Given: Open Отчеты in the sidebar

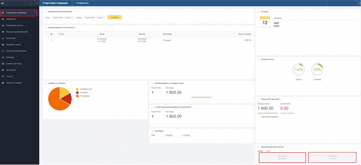Looking at the screenshot, I should 10,76.
